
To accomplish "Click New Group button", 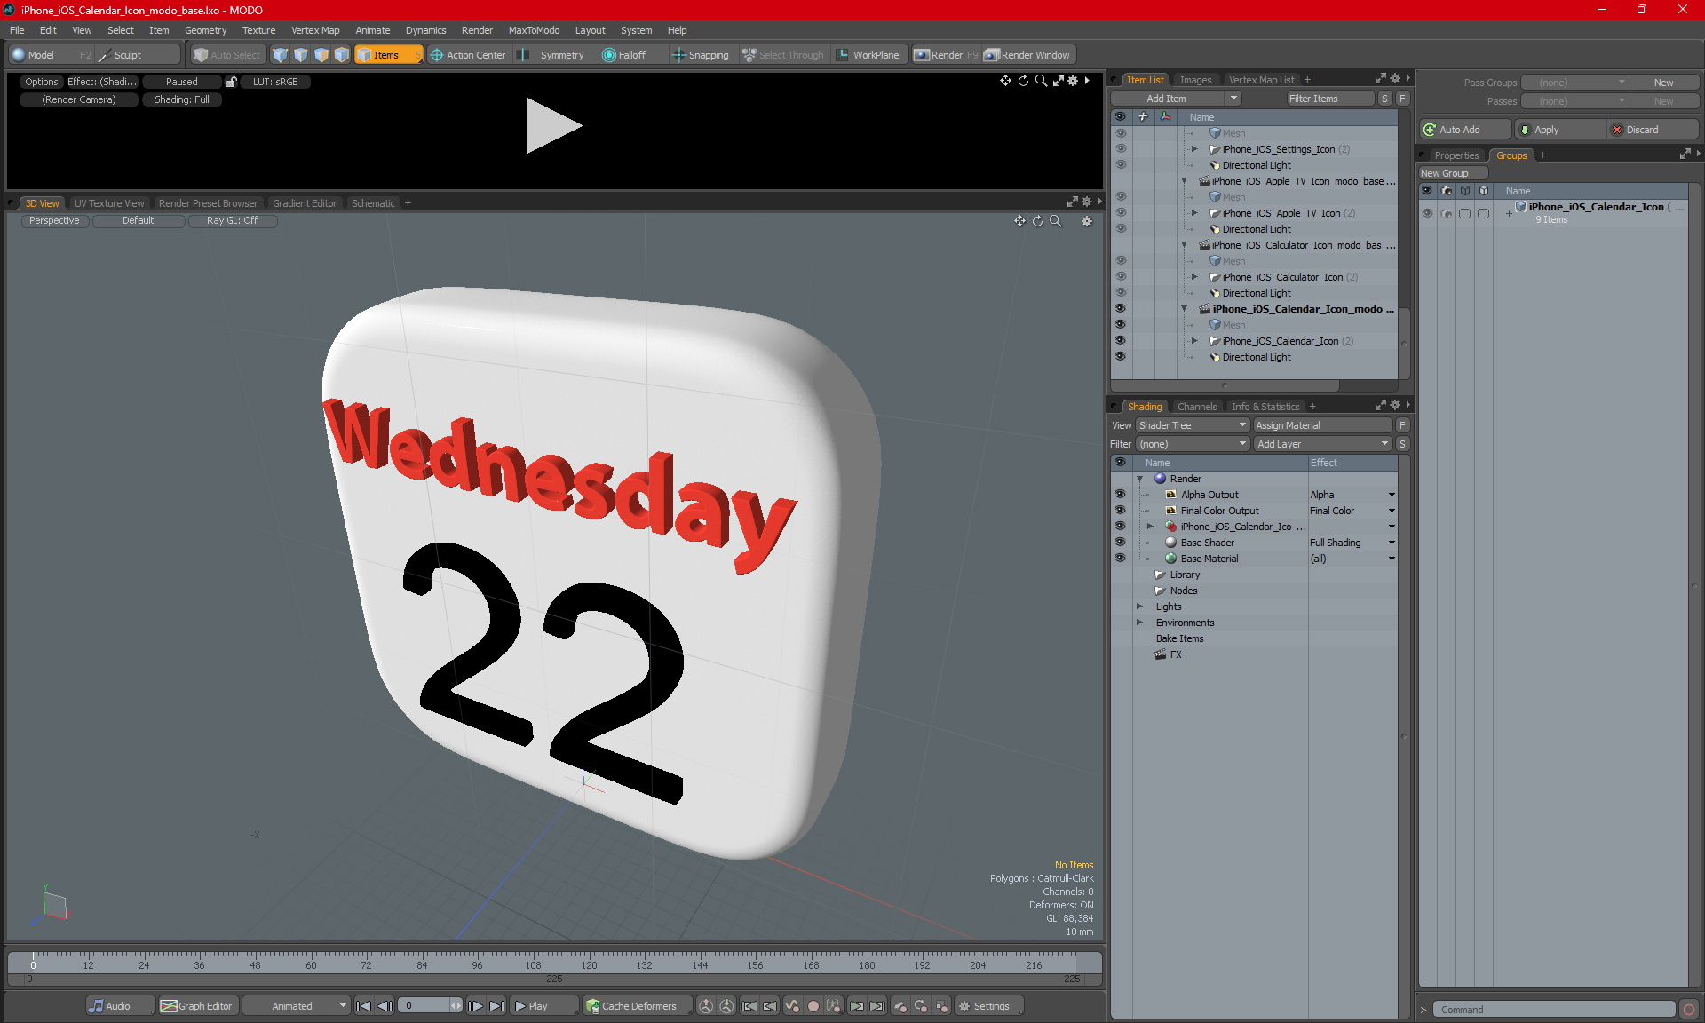I will (1453, 173).
